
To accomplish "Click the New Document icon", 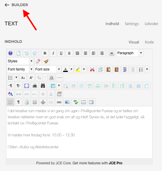I will [19, 53].
